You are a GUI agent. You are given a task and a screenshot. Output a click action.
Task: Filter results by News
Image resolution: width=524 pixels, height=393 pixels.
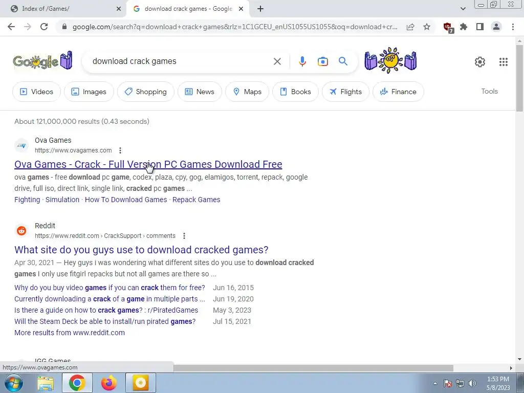(x=200, y=92)
